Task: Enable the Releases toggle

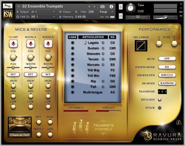Action: tap(159, 100)
